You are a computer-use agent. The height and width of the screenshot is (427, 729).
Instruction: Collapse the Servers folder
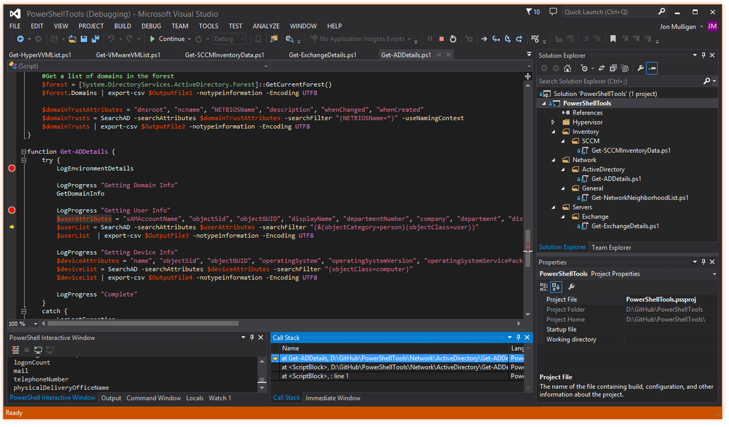pyautogui.click(x=553, y=207)
